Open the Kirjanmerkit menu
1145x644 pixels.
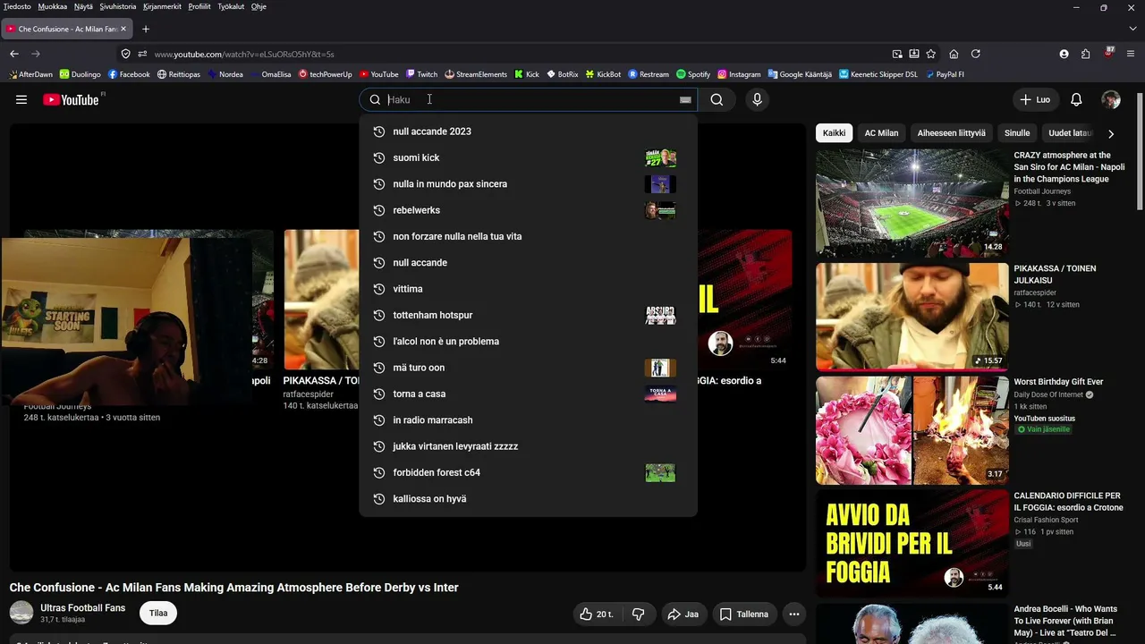[162, 6]
